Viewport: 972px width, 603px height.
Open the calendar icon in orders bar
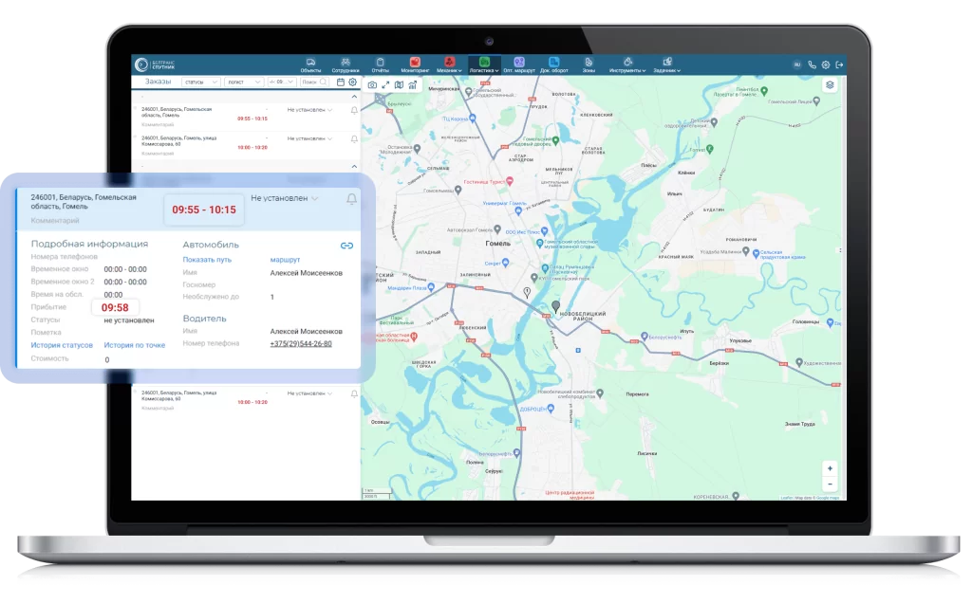(x=341, y=82)
